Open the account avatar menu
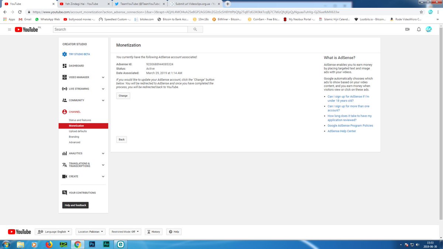 click(x=429, y=30)
